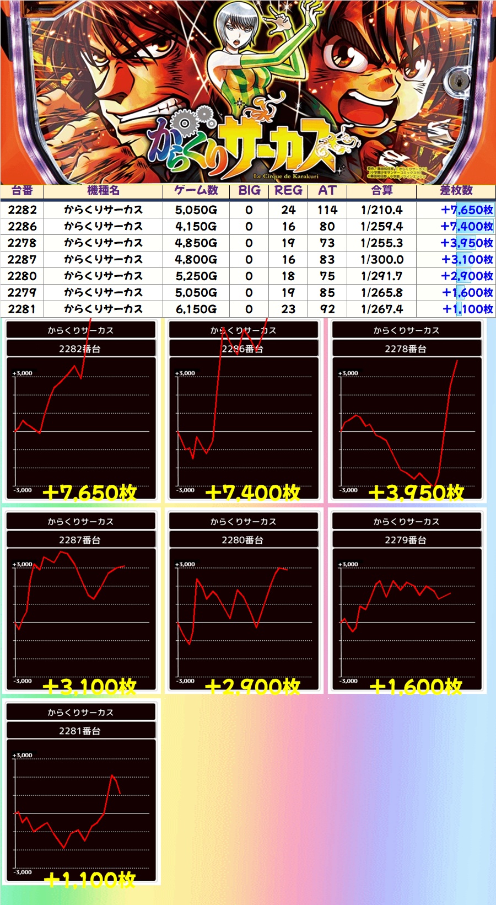Click the 台番 column header

click(22, 191)
